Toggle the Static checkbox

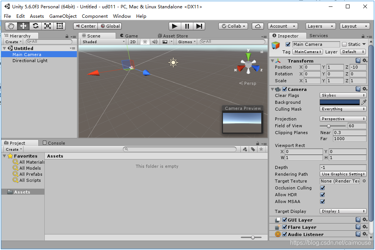[x=344, y=44]
